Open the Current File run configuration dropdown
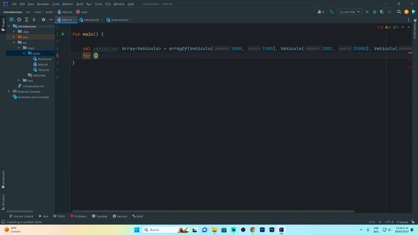 click(x=349, y=12)
